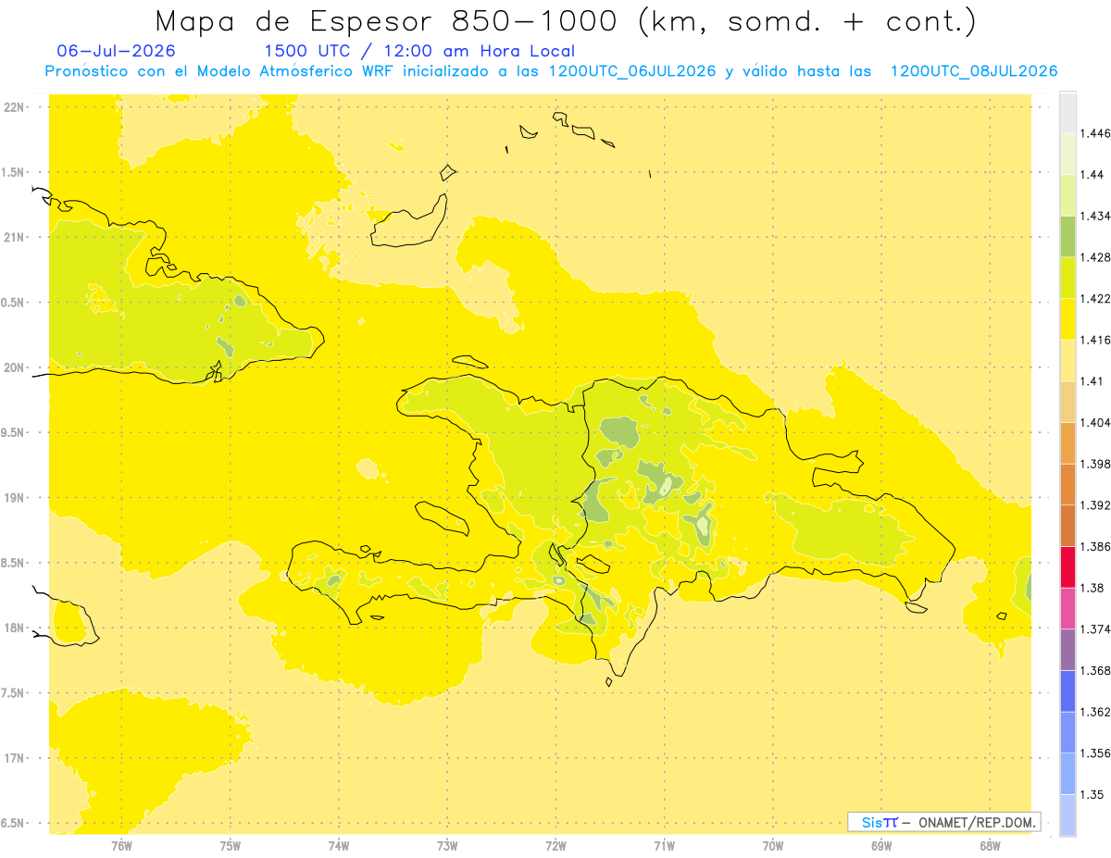
Task: Click the longitude label '72W'
Action: [x=555, y=845]
